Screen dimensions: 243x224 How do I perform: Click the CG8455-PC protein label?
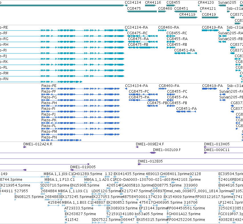pos(177,92)
